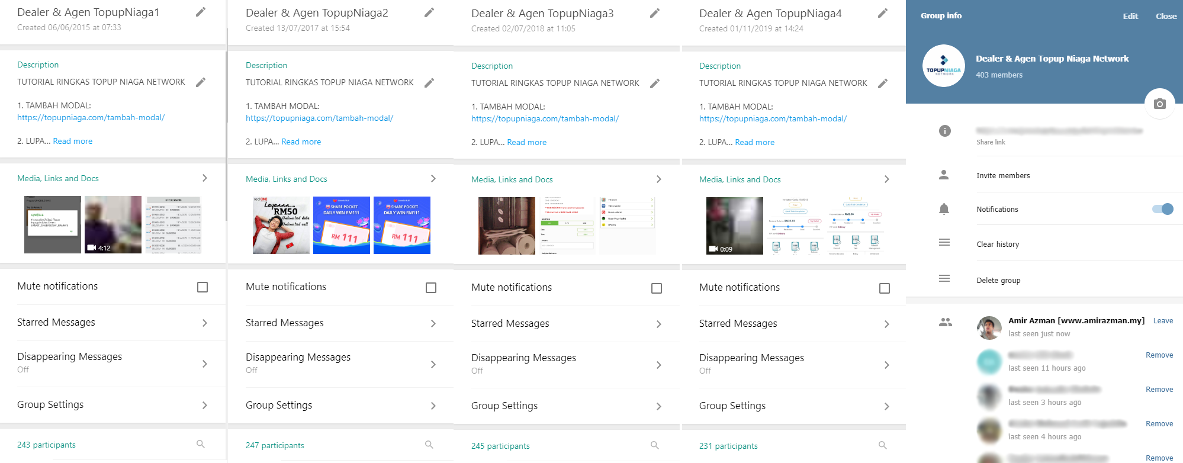Check Mute notifications in TopupNiaga2 panel
Screen dimensions: 1183x463
431,288
